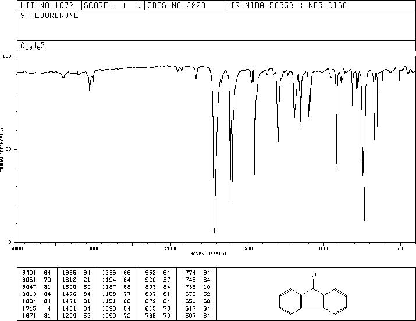Click the 1299 peak table entry
Image resolution: width=416 pixels, height=321 pixels.
click(76, 316)
